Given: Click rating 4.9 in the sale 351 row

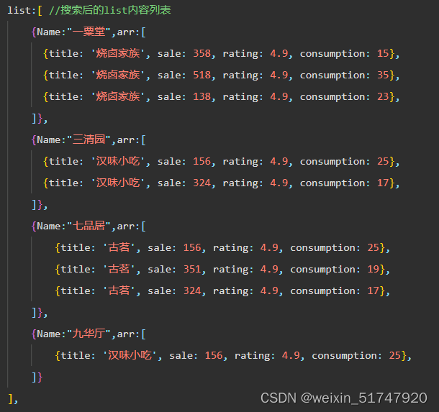Looking at the screenshot, I should click(x=269, y=269).
